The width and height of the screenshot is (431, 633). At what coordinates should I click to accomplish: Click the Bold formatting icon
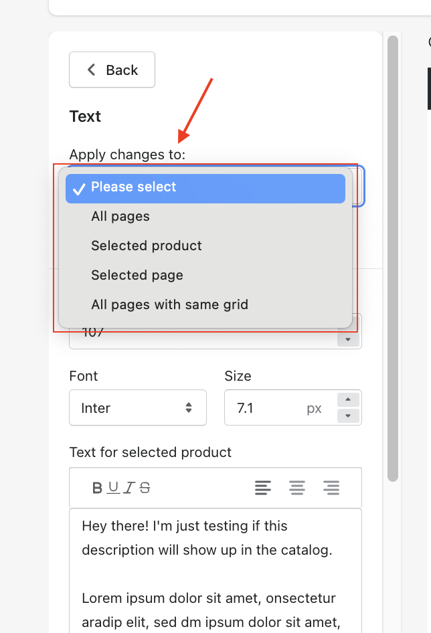click(98, 488)
